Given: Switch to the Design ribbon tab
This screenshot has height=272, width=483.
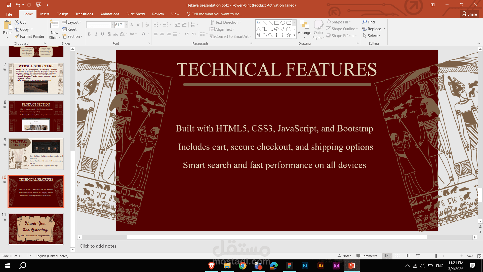Looking at the screenshot, I should tap(62, 14).
